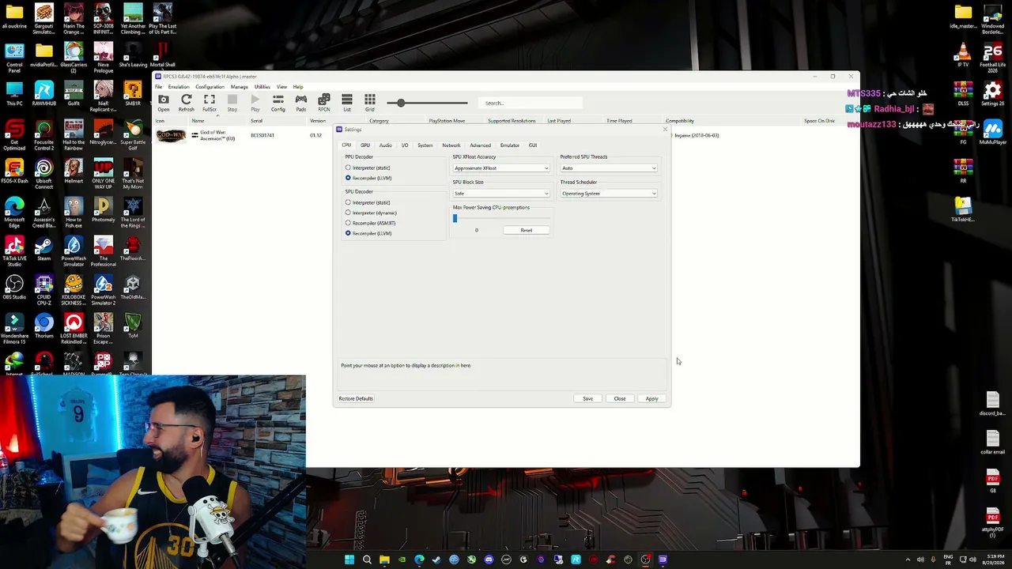Viewport: 1012px width, 569px height.
Task: Switch to the GPU settings tab
Action: point(365,145)
